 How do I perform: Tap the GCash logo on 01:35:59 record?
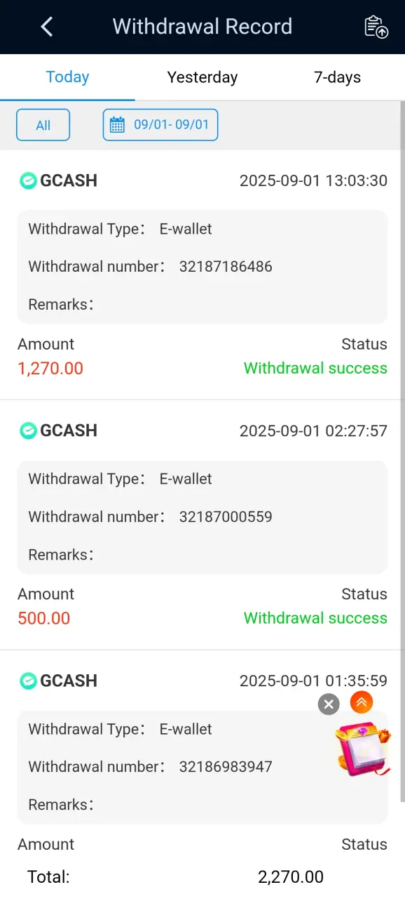coord(28,681)
